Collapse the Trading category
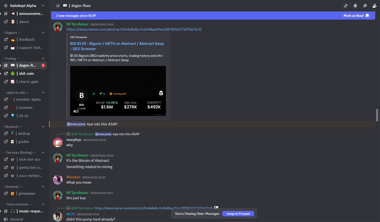380x222 pixels. 11,59
